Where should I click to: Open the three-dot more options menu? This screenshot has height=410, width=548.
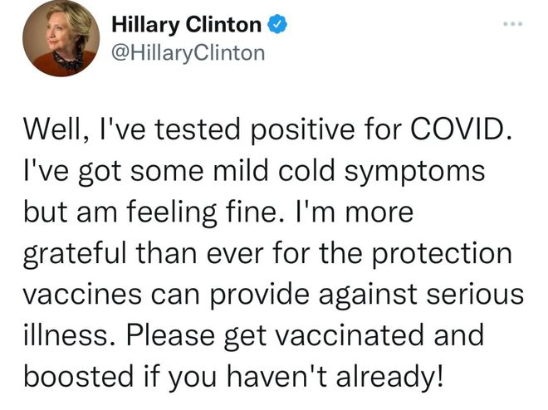click(512, 24)
